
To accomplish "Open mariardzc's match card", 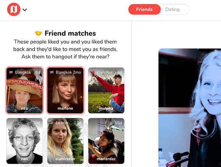I will 106,141.
